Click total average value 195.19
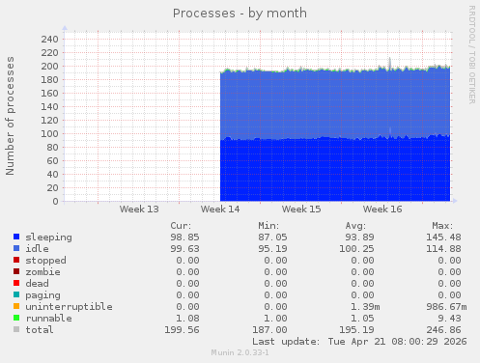The height and width of the screenshot is (363, 480). (356, 330)
